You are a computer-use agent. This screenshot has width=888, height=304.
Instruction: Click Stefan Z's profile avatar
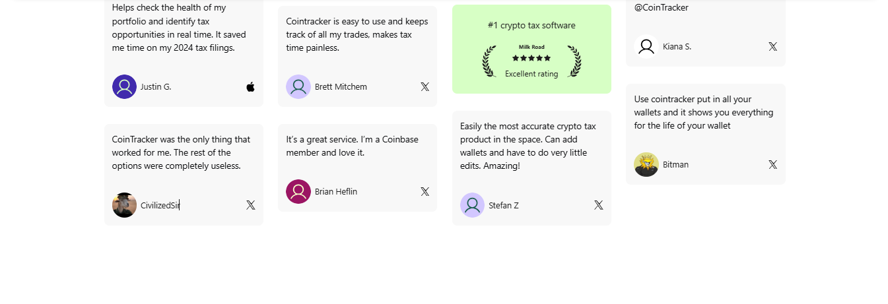[x=472, y=205]
